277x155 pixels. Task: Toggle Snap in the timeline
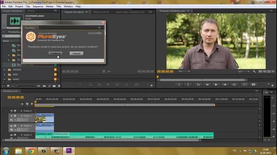click(x=22, y=104)
